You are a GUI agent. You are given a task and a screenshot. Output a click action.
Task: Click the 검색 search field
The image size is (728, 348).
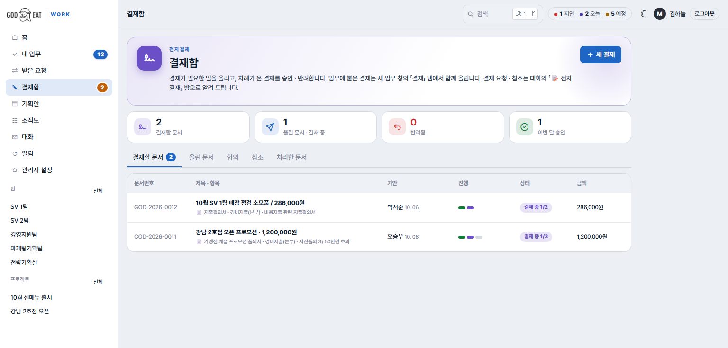click(503, 14)
